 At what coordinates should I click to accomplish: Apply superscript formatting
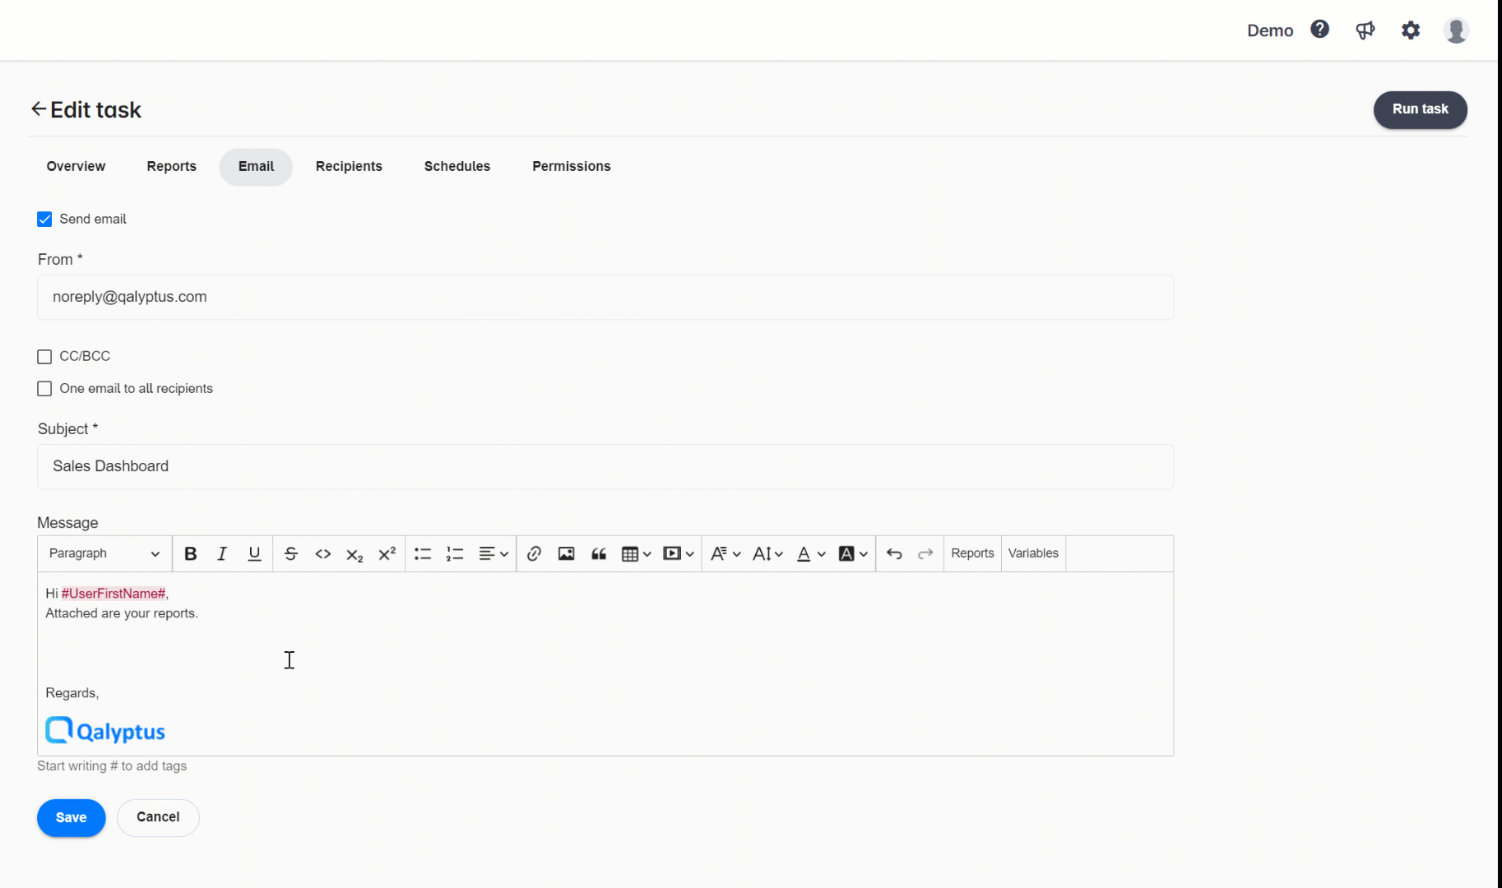(x=387, y=553)
